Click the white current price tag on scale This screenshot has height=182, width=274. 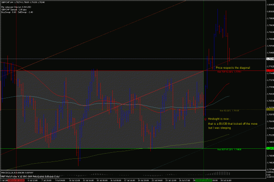270,59
